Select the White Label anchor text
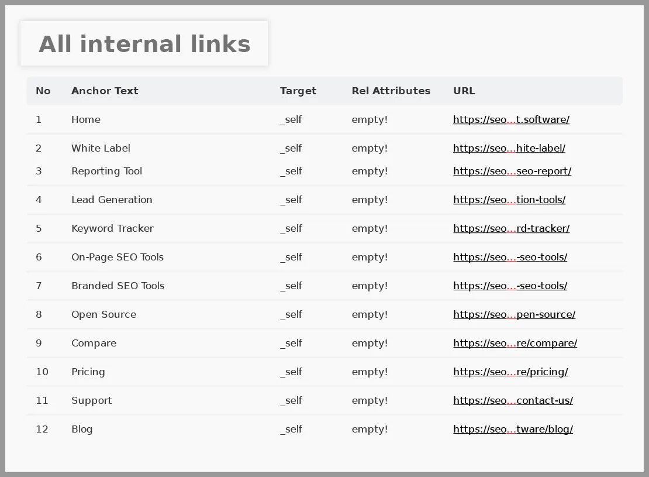 101,148
